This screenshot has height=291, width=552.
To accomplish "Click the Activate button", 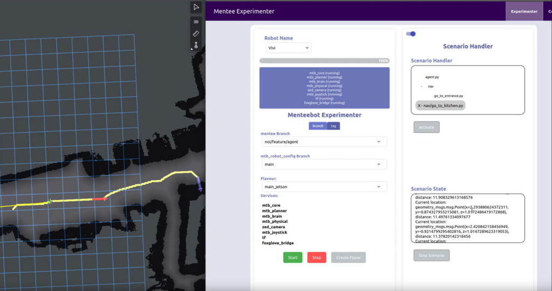I will (426, 127).
